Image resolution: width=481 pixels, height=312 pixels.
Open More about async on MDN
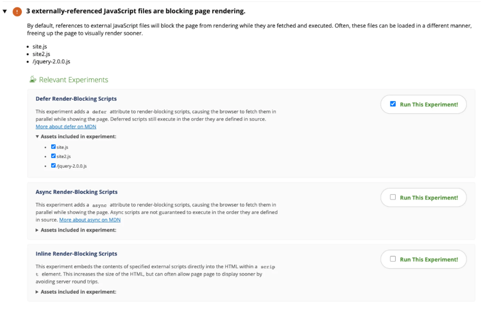pyautogui.click(x=90, y=220)
